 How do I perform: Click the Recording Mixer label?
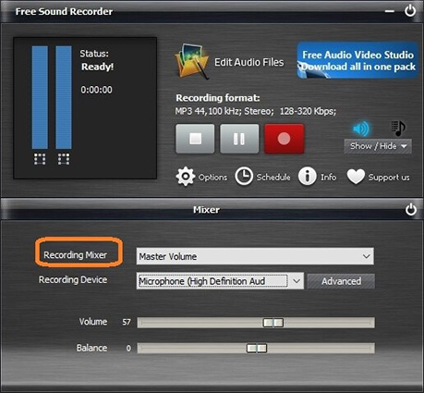(x=76, y=255)
